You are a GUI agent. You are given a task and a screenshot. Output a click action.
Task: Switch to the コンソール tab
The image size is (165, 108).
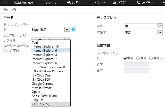[x=49, y=3]
